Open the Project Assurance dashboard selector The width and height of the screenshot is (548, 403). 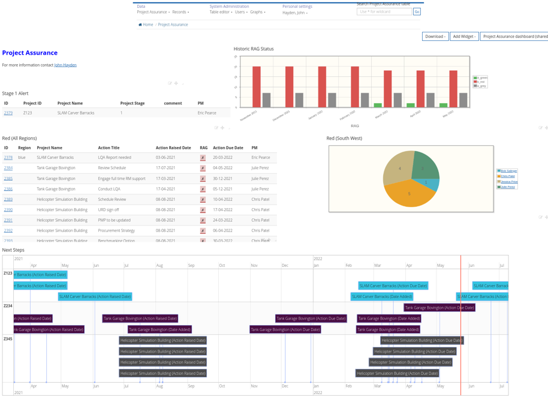(x=514, y=37)
